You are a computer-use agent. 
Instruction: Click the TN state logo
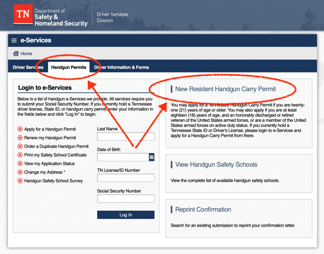pos(23,14)
